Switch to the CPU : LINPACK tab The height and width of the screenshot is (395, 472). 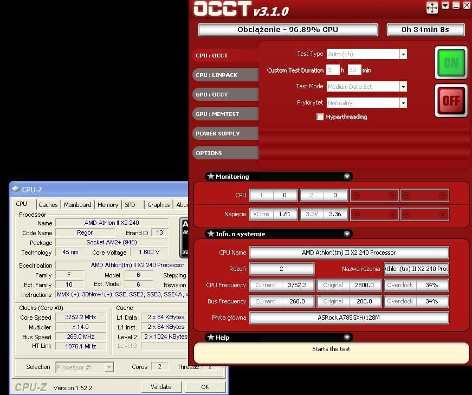pos(225,75)
